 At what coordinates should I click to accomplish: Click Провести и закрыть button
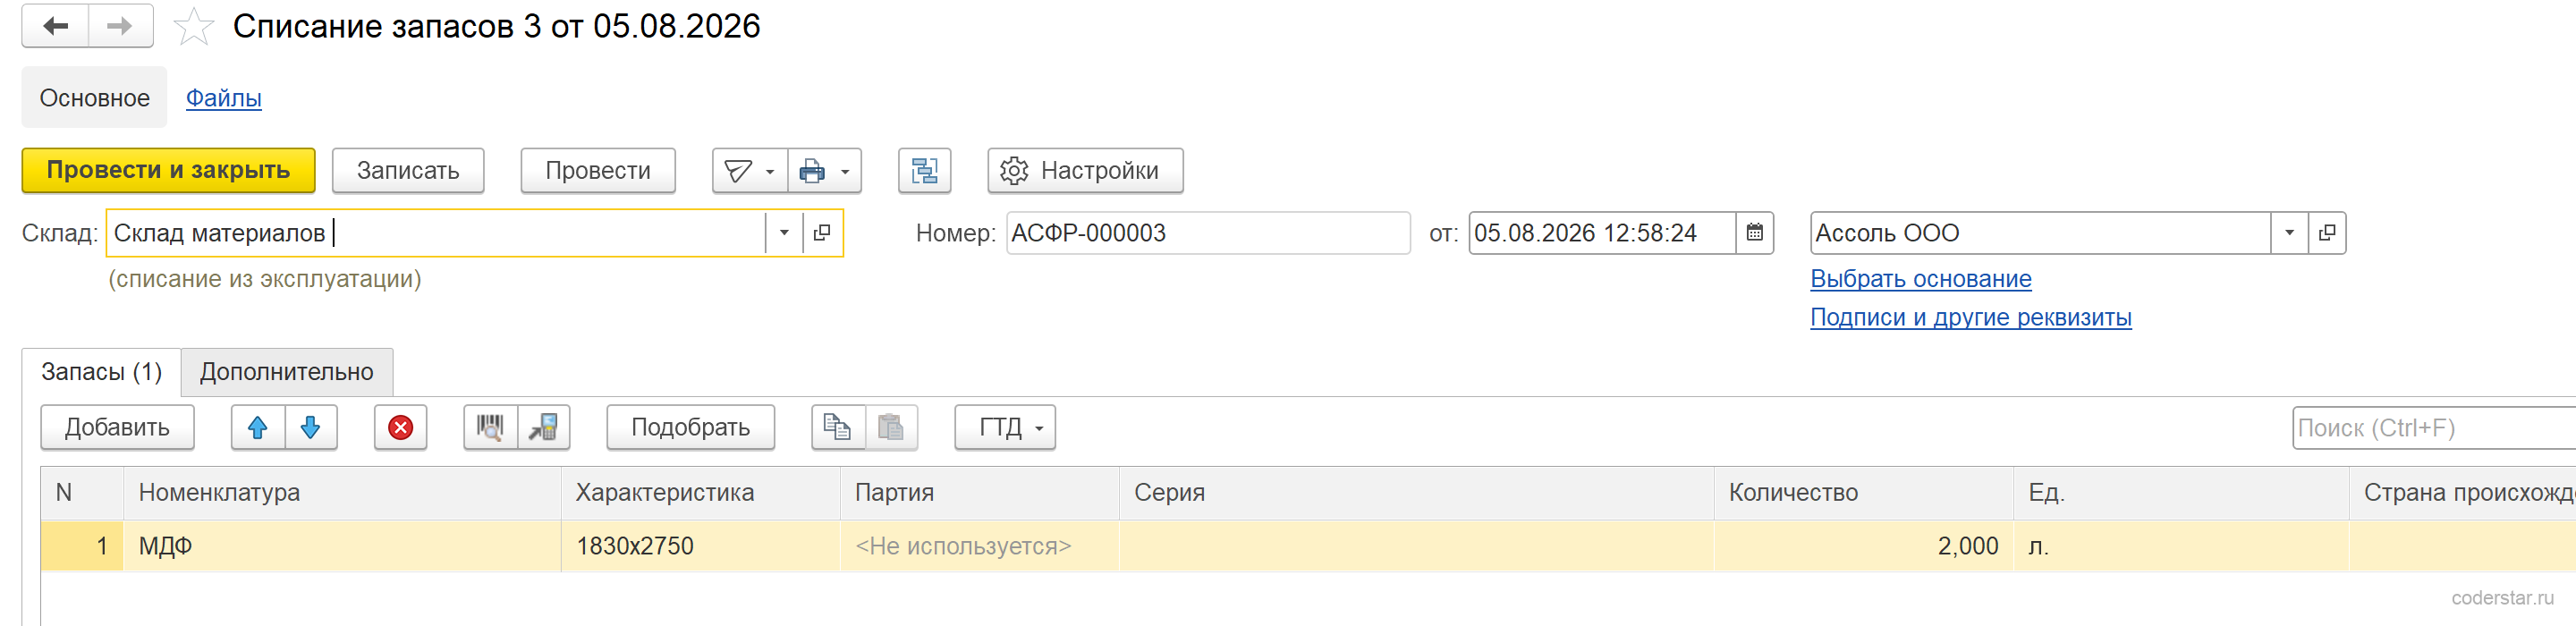[x=168, y=171]
